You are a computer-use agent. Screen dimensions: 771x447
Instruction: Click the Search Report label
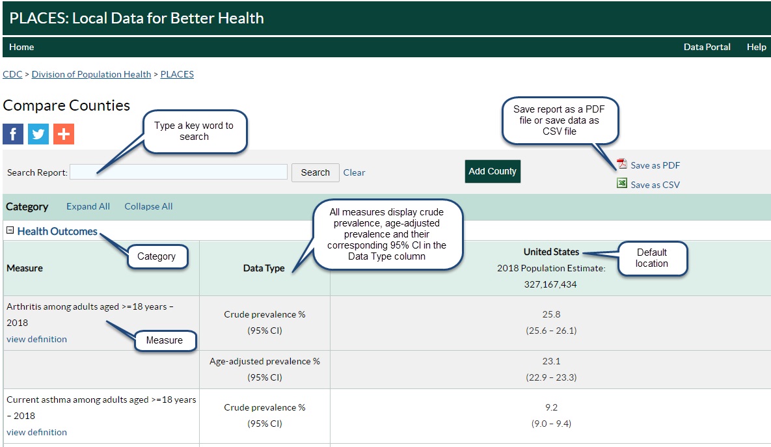(37, 172)
